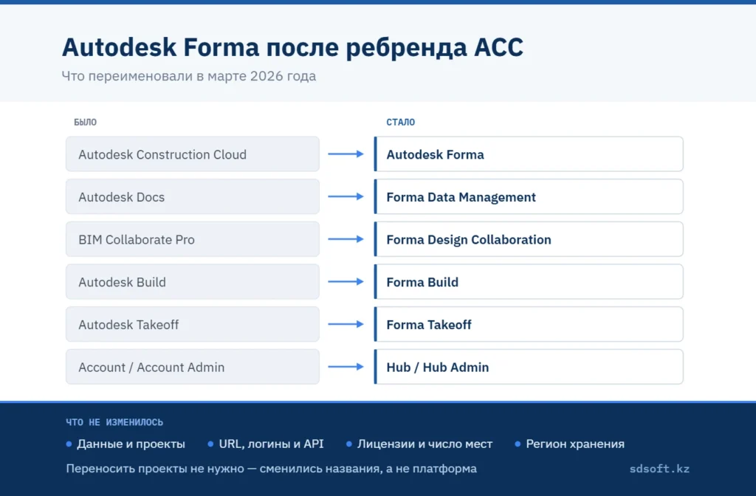This screenshot has height=496, width=756.
Task: Click the "URL, логины и API" bullet item
Action: coord(266,444)
